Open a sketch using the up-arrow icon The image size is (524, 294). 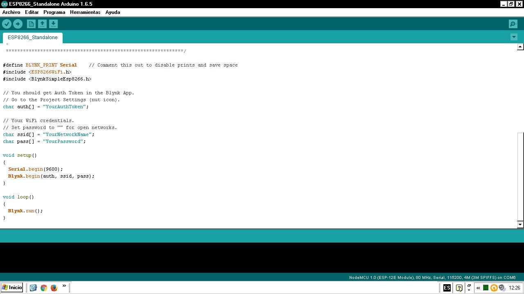tap(42, 24)
